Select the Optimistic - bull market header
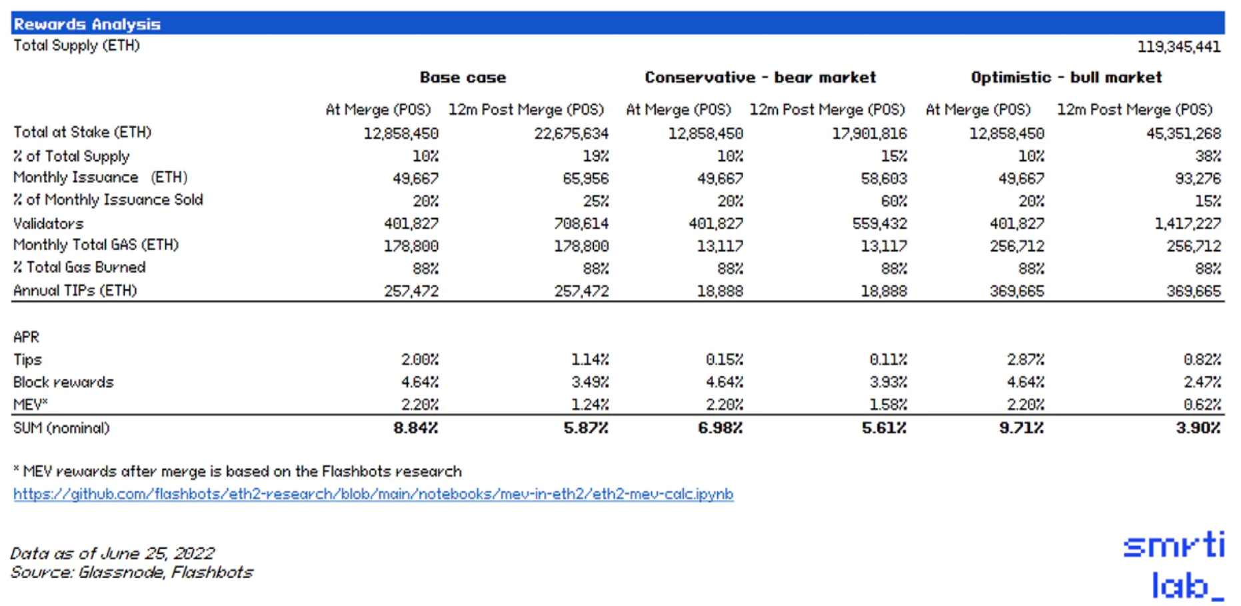The height and width of the screenshot is (606, 1241). 1066,77
